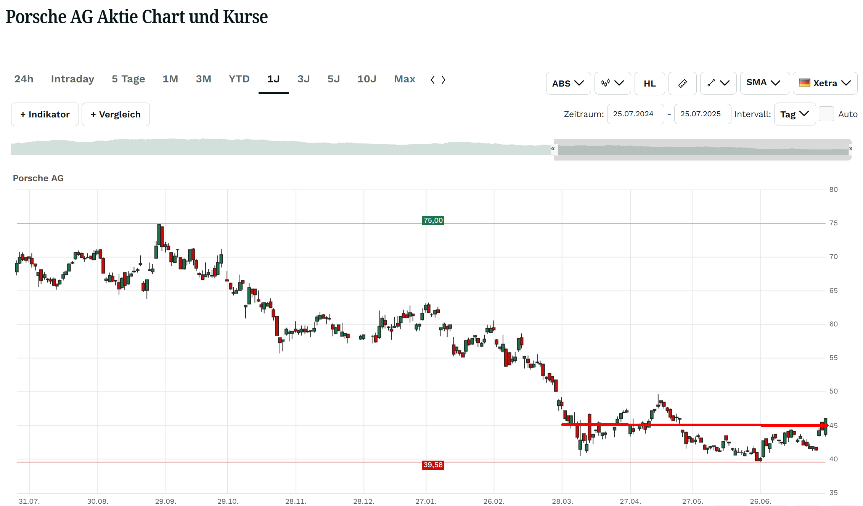The height and width of the screenshot is (506, 863).
Task: Grab the right range navigator handle
Action: pyautogui.click(x=850, y=149)
